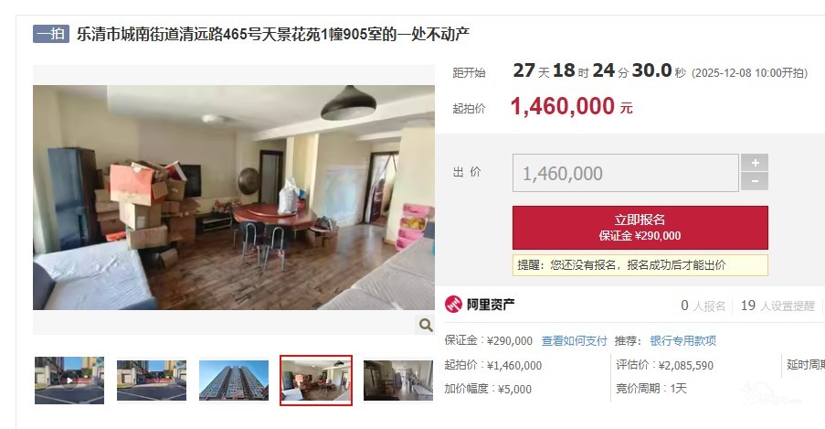Open the 查看如何支付 link
This screenshot has height=429, width=825.
tap(574, 341)
